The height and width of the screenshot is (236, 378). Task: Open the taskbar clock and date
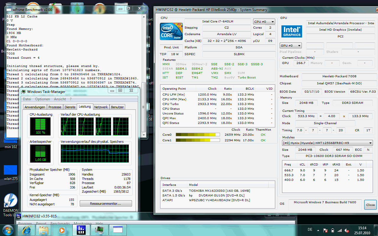tap(362, 230)
